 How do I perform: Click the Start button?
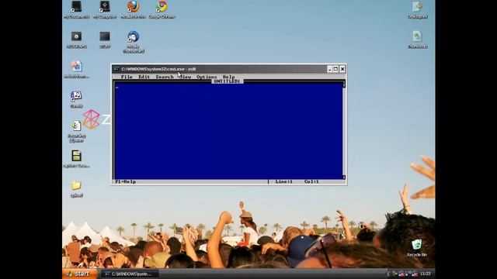coord(79,274)
